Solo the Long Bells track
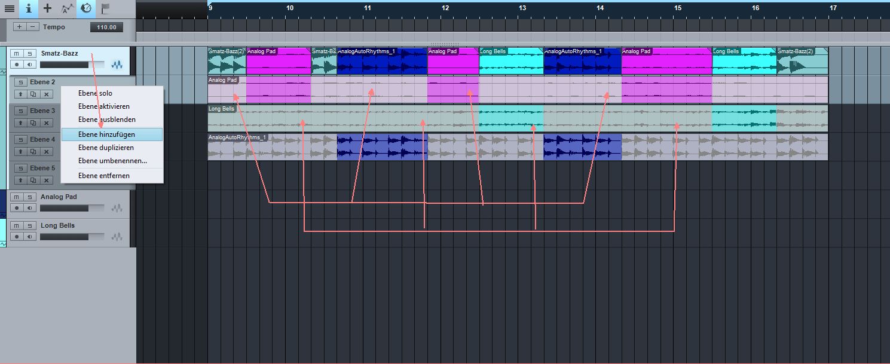This screenshot has height=364, width=890. [x=30, y=226]
